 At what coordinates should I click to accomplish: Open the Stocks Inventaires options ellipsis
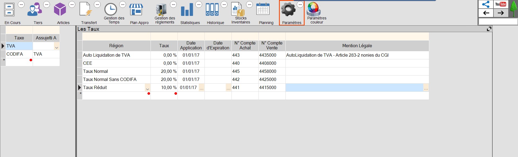[250, 4]
